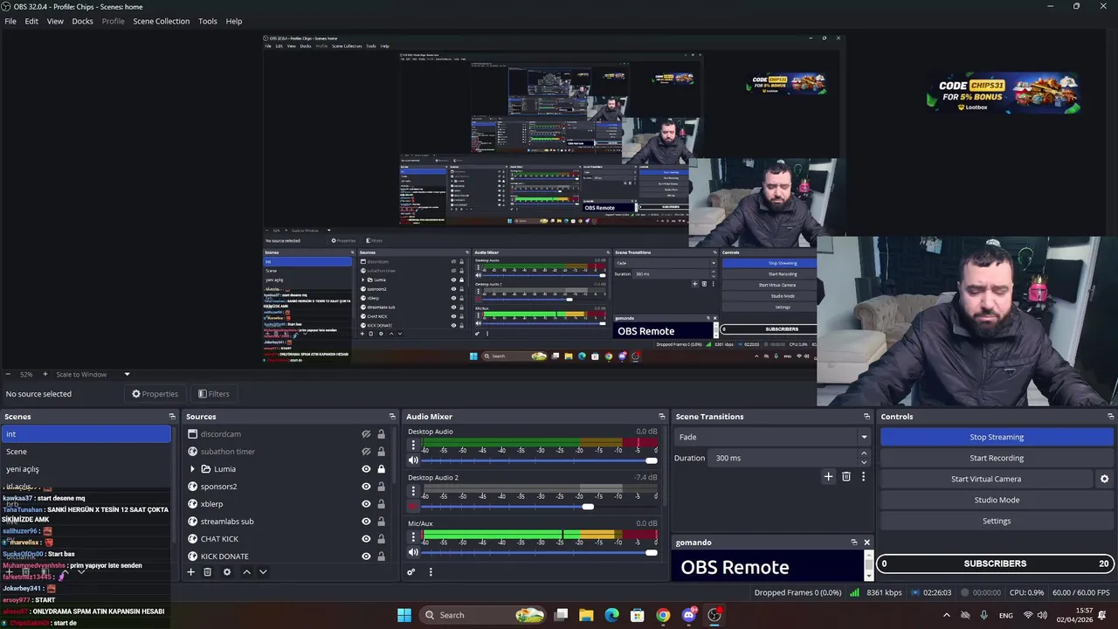Hide the streamlabs sub source
Image resolution: width=1118 pixels, height=629 pixels.
tap(366, 522)
